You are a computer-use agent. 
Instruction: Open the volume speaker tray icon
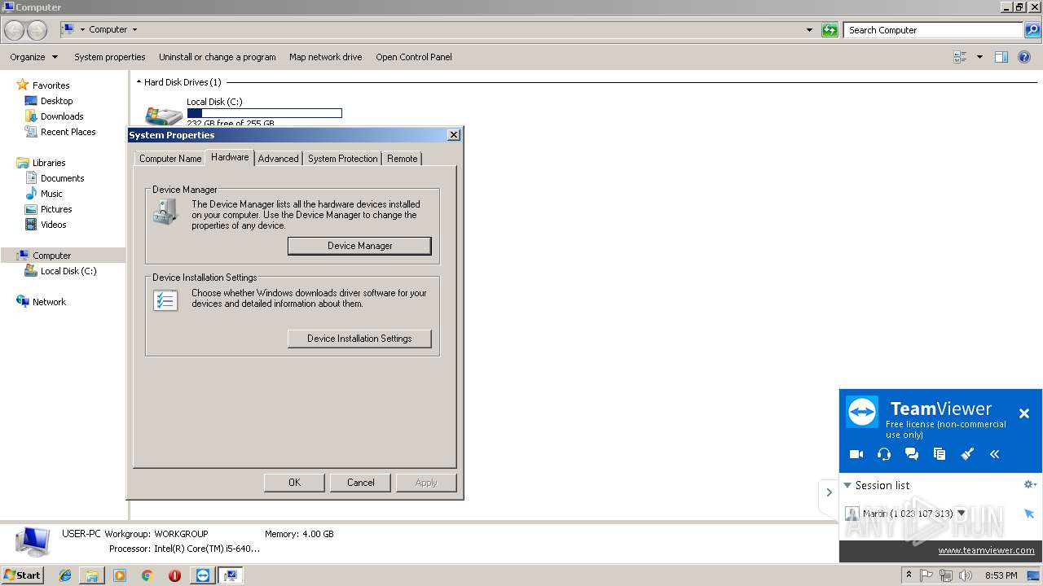click(x=966, y=575)
